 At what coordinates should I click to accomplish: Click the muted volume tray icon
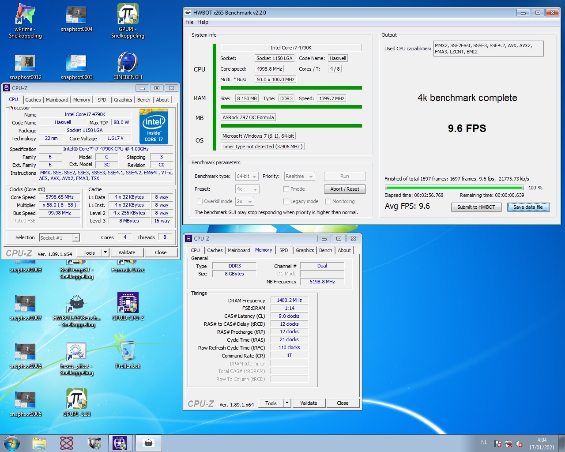[x=519, y=444]
